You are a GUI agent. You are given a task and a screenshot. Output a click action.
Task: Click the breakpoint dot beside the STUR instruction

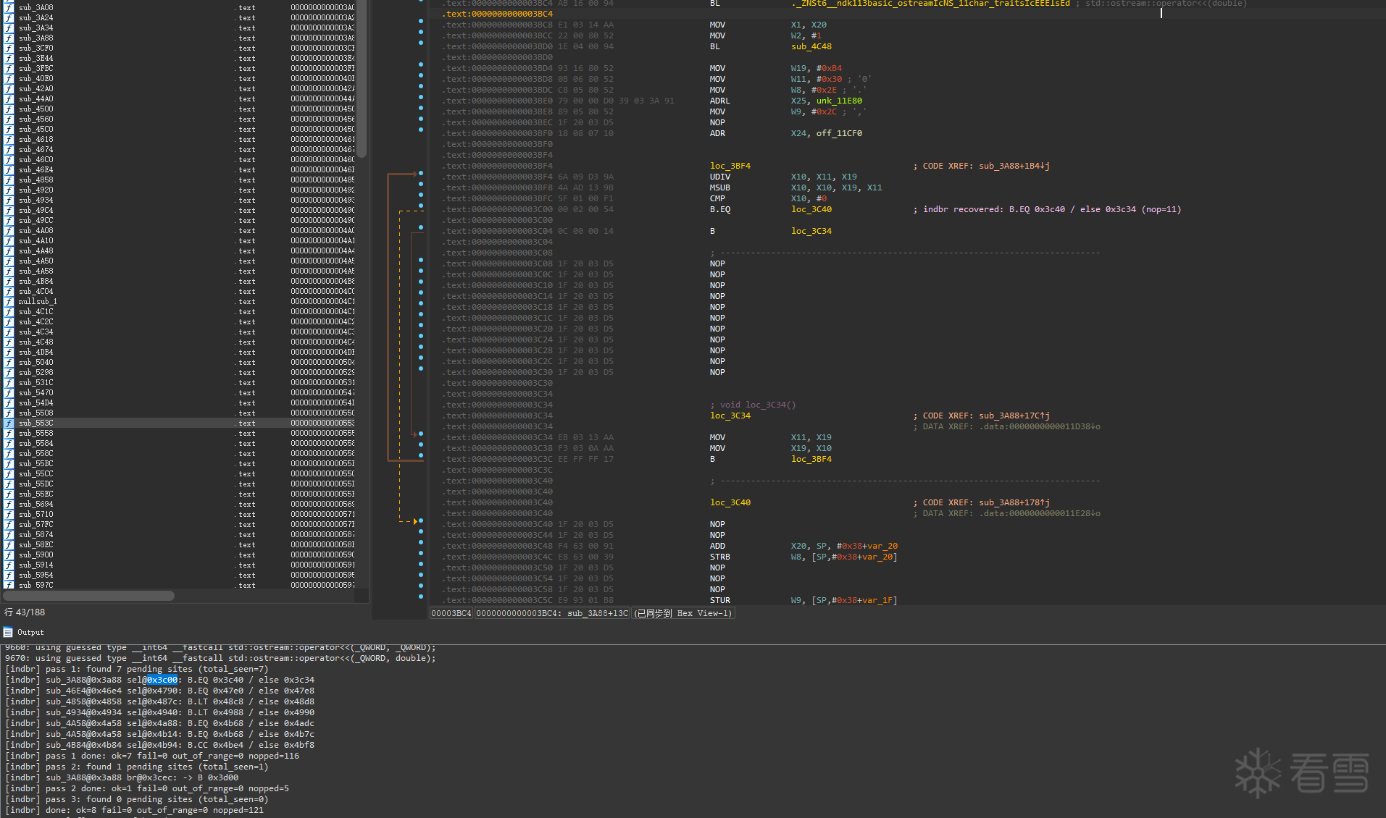tap(421, 596)
